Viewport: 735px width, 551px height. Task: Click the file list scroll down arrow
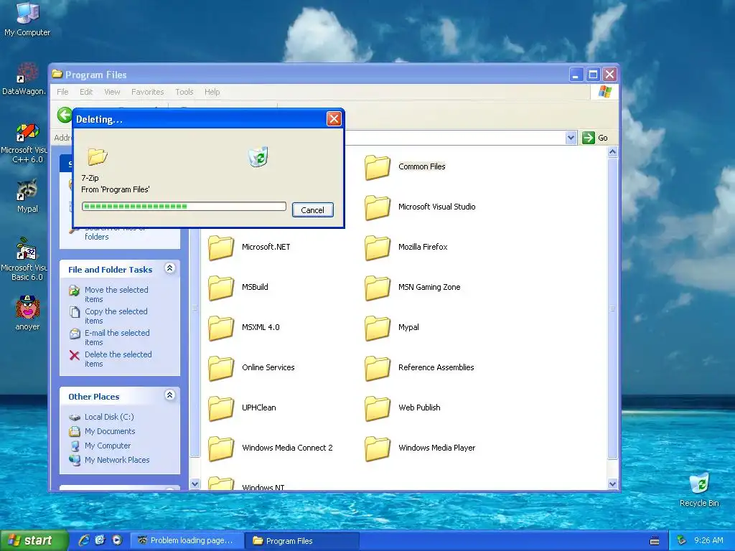[612, 484]
